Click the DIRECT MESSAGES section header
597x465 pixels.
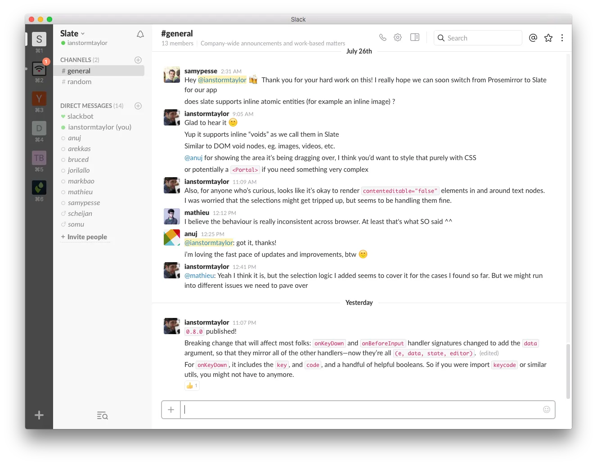(x=92, y=106)
